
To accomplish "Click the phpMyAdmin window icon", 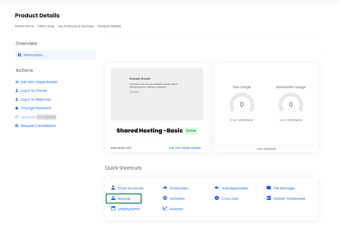I will tap(113, 209).
